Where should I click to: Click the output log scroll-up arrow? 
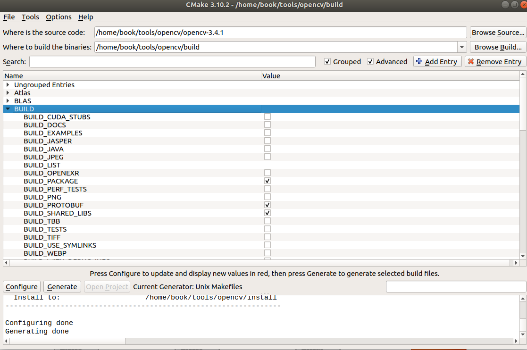click(x=523, y=298)
